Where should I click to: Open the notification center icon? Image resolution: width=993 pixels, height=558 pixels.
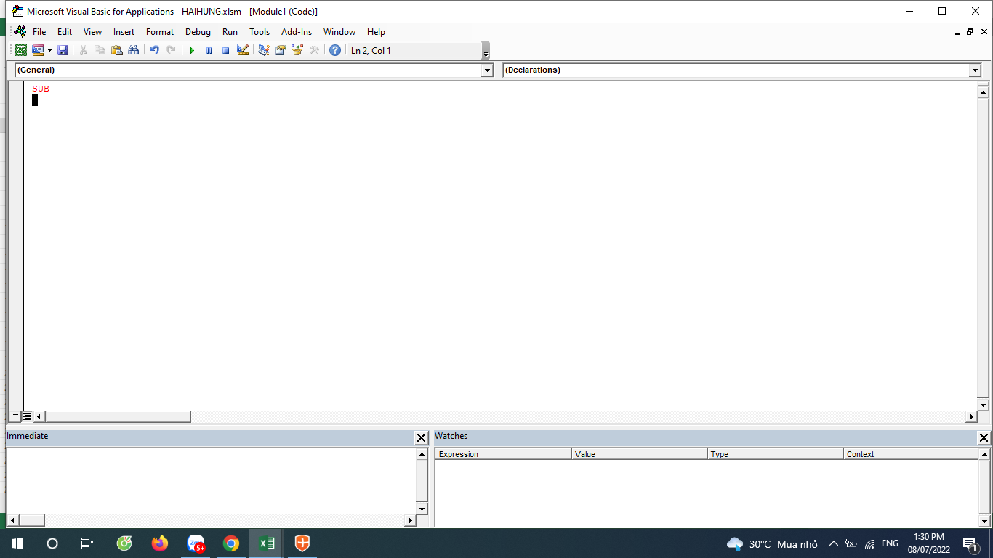click(970, 543)
